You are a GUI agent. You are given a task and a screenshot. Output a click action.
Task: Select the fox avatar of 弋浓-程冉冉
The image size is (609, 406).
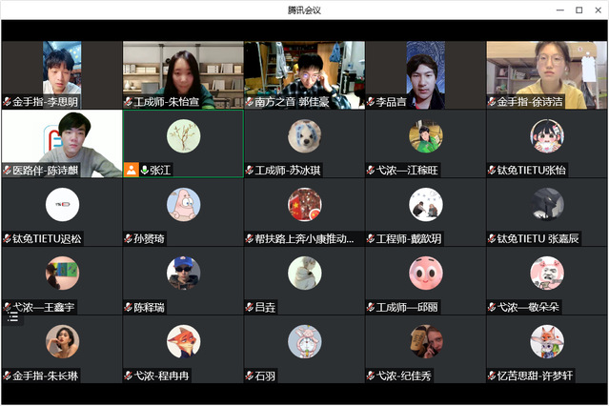click(183, 341)
